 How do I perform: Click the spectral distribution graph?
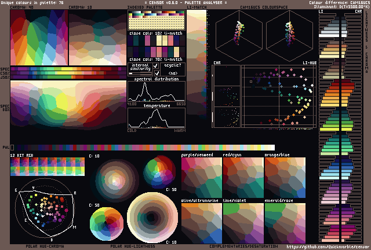tap(157, 91)
